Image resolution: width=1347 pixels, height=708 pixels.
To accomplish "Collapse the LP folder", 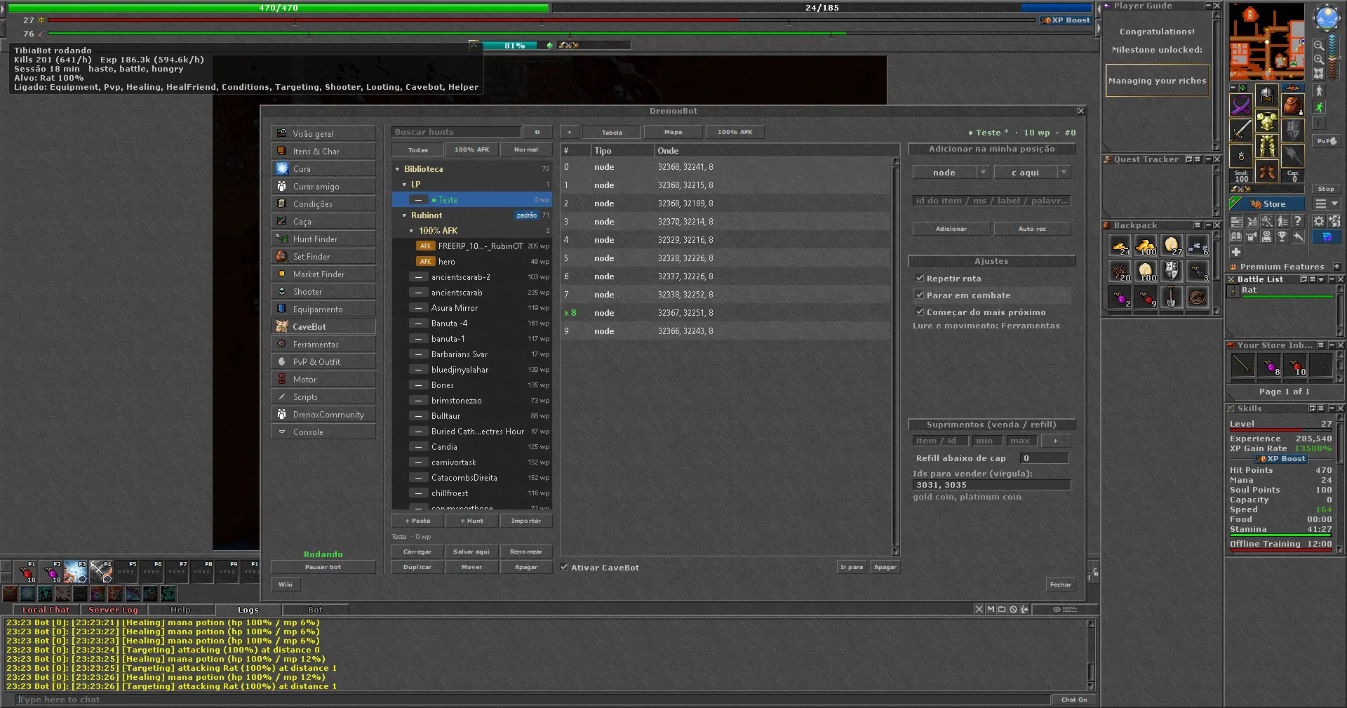I will tap(404, 185).
